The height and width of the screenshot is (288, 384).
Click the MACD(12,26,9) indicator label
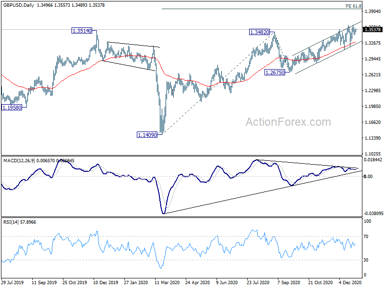(19, 161)
